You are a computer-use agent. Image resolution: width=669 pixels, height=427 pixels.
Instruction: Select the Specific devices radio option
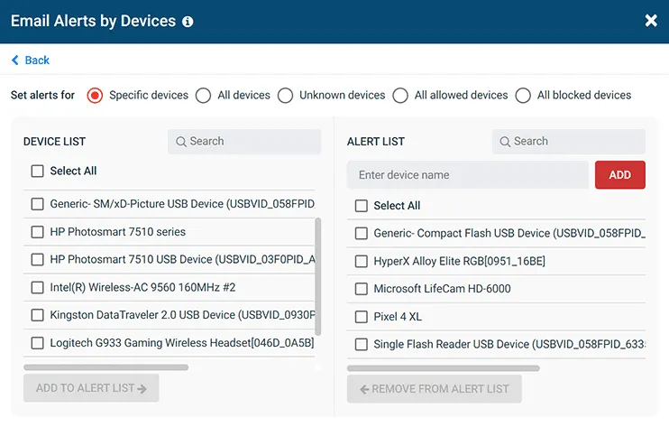click(x=95, y=95)
